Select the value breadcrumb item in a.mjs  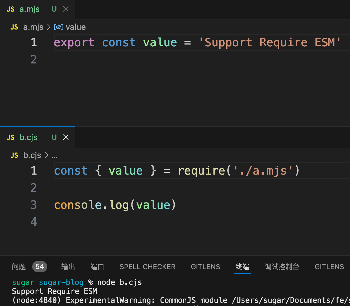[x=75, y=27]
